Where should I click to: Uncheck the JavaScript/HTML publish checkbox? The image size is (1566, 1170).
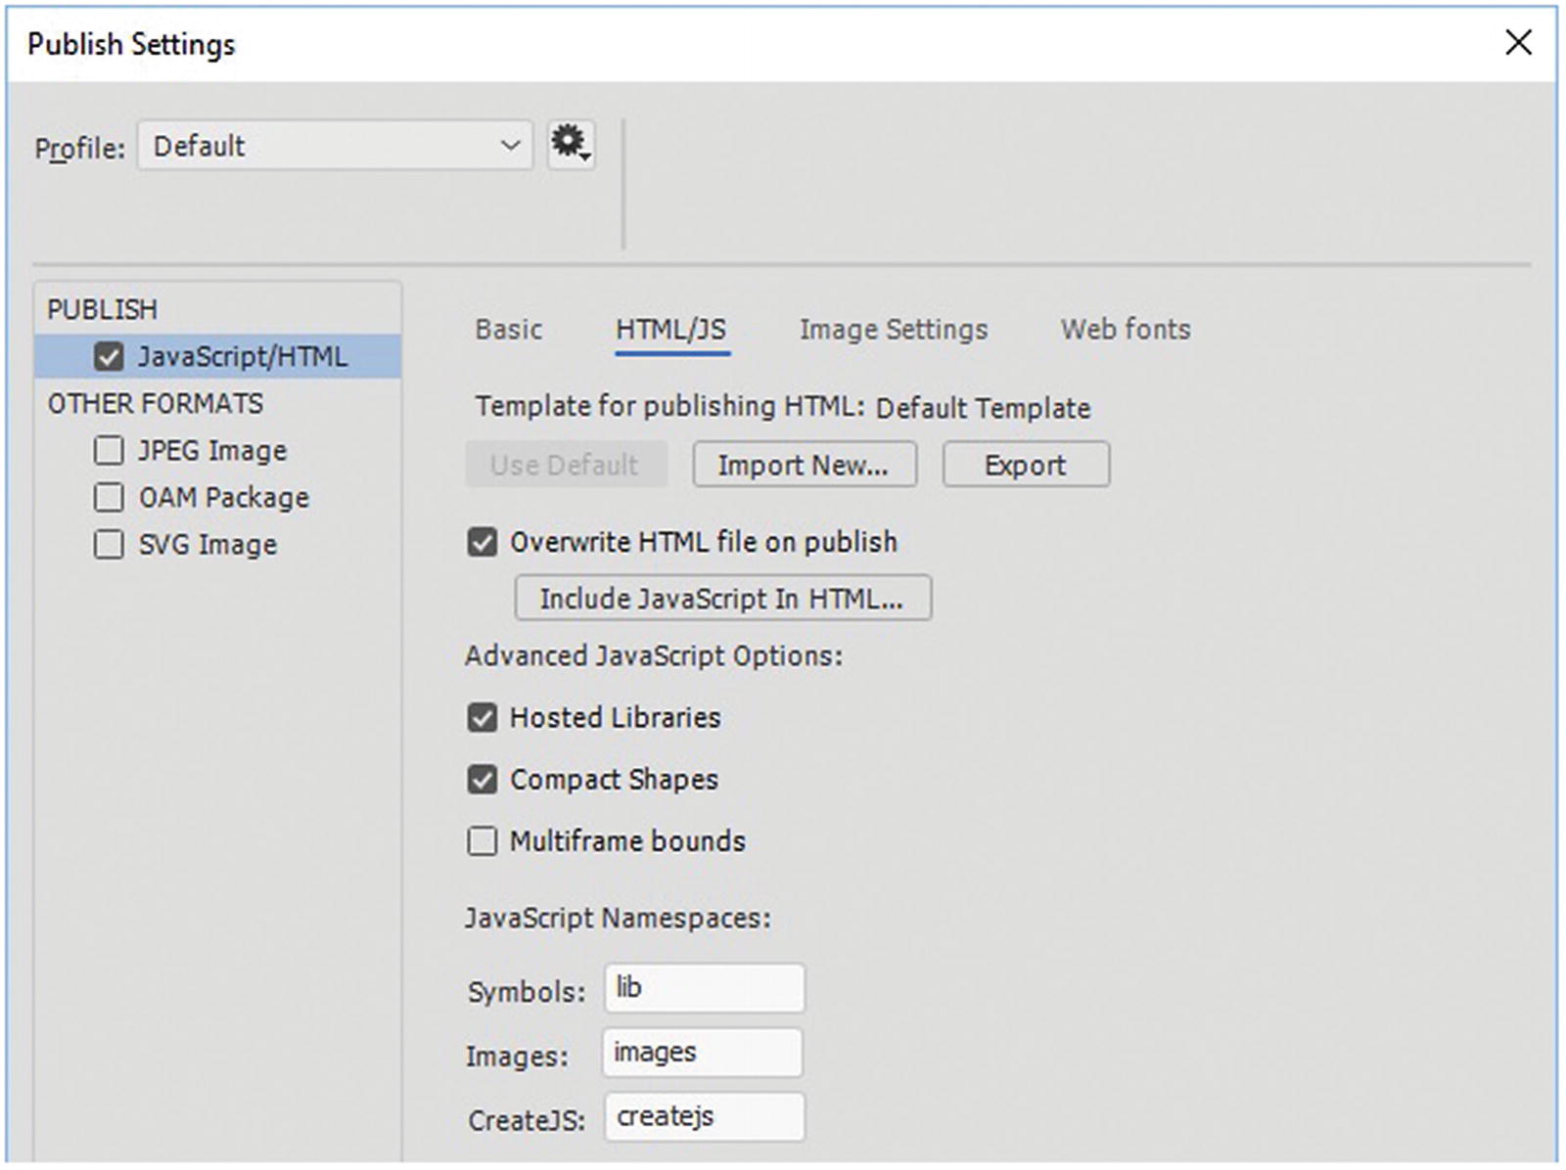[x=109, y=357]
